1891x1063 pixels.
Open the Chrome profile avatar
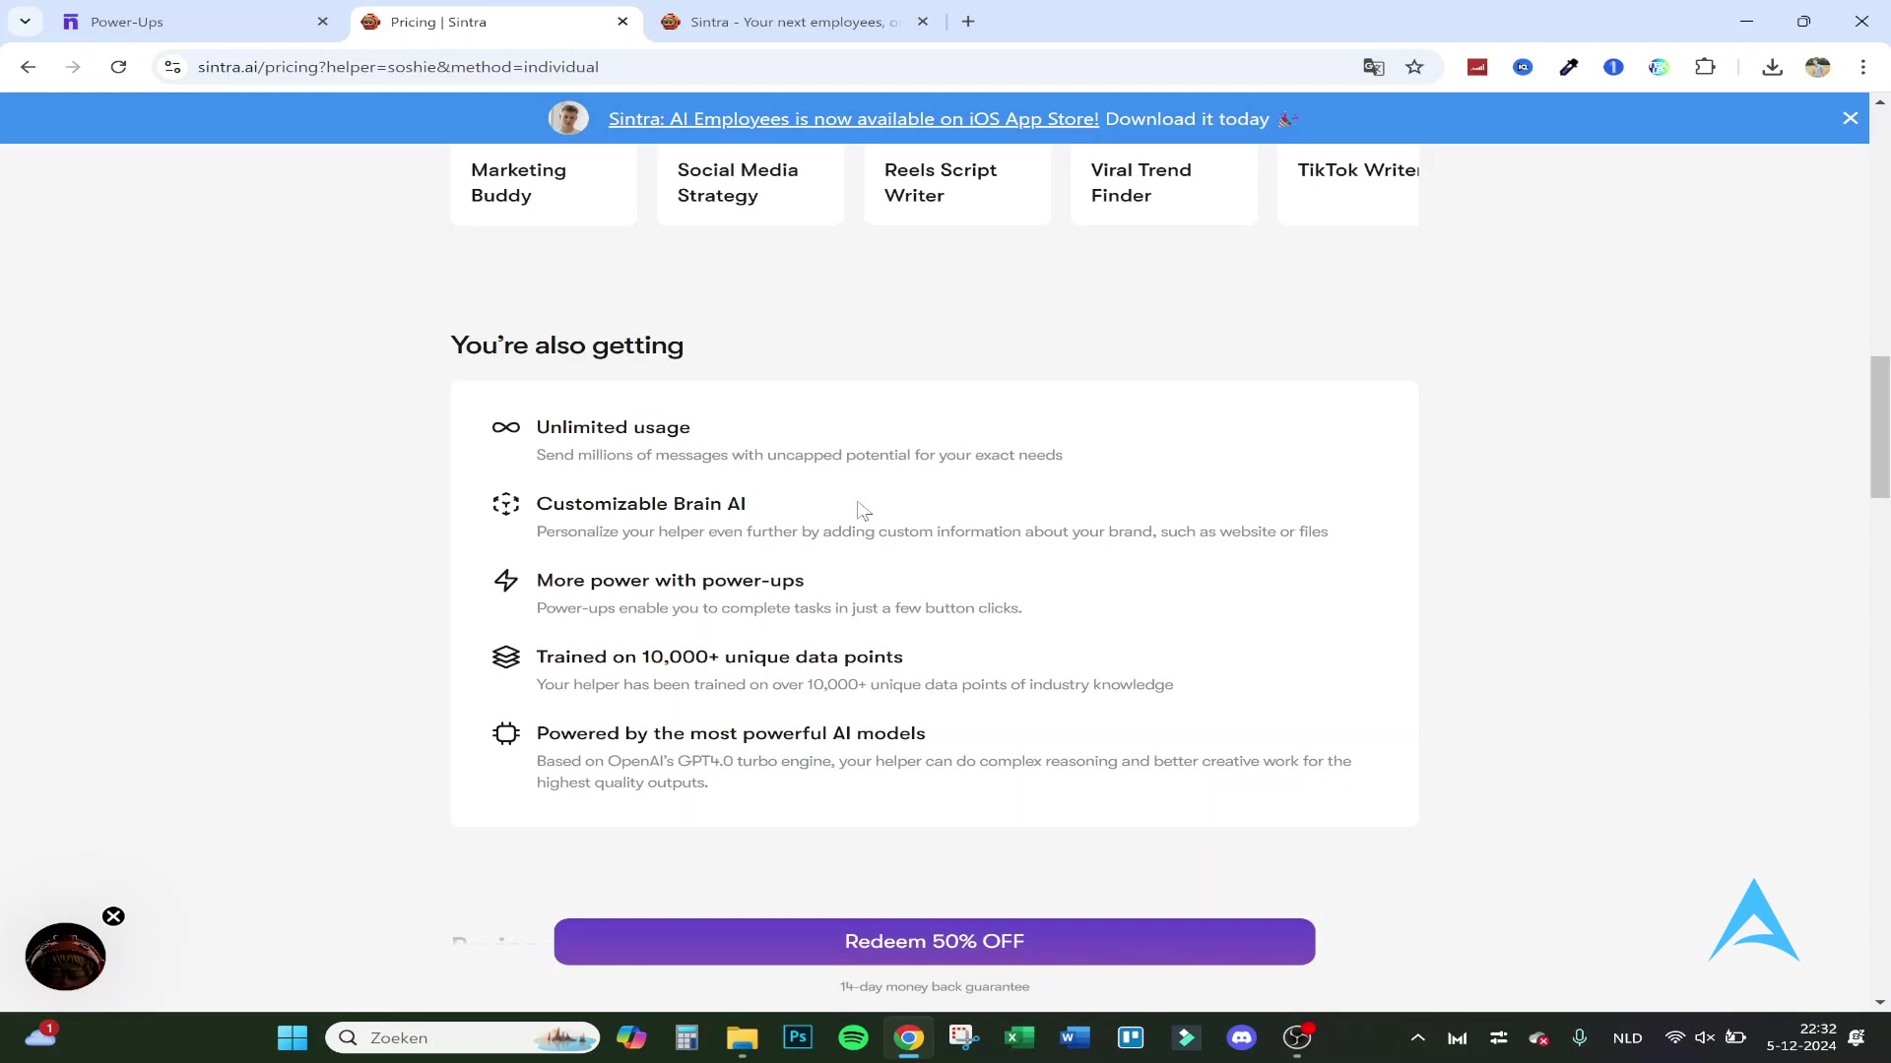(x=1817, y=67)
